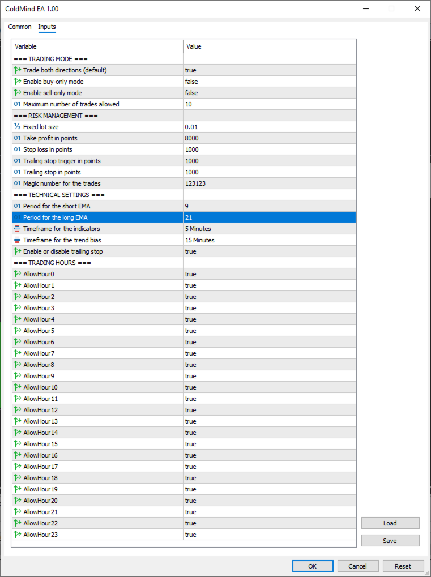Click the bool icon beside AllowHour2
The image size is (431, 577).
tap(18, 297)
